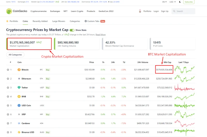Click the 20 GWEI gas link
The height and width of the screenshot is (137, 207).
[116, 2]
